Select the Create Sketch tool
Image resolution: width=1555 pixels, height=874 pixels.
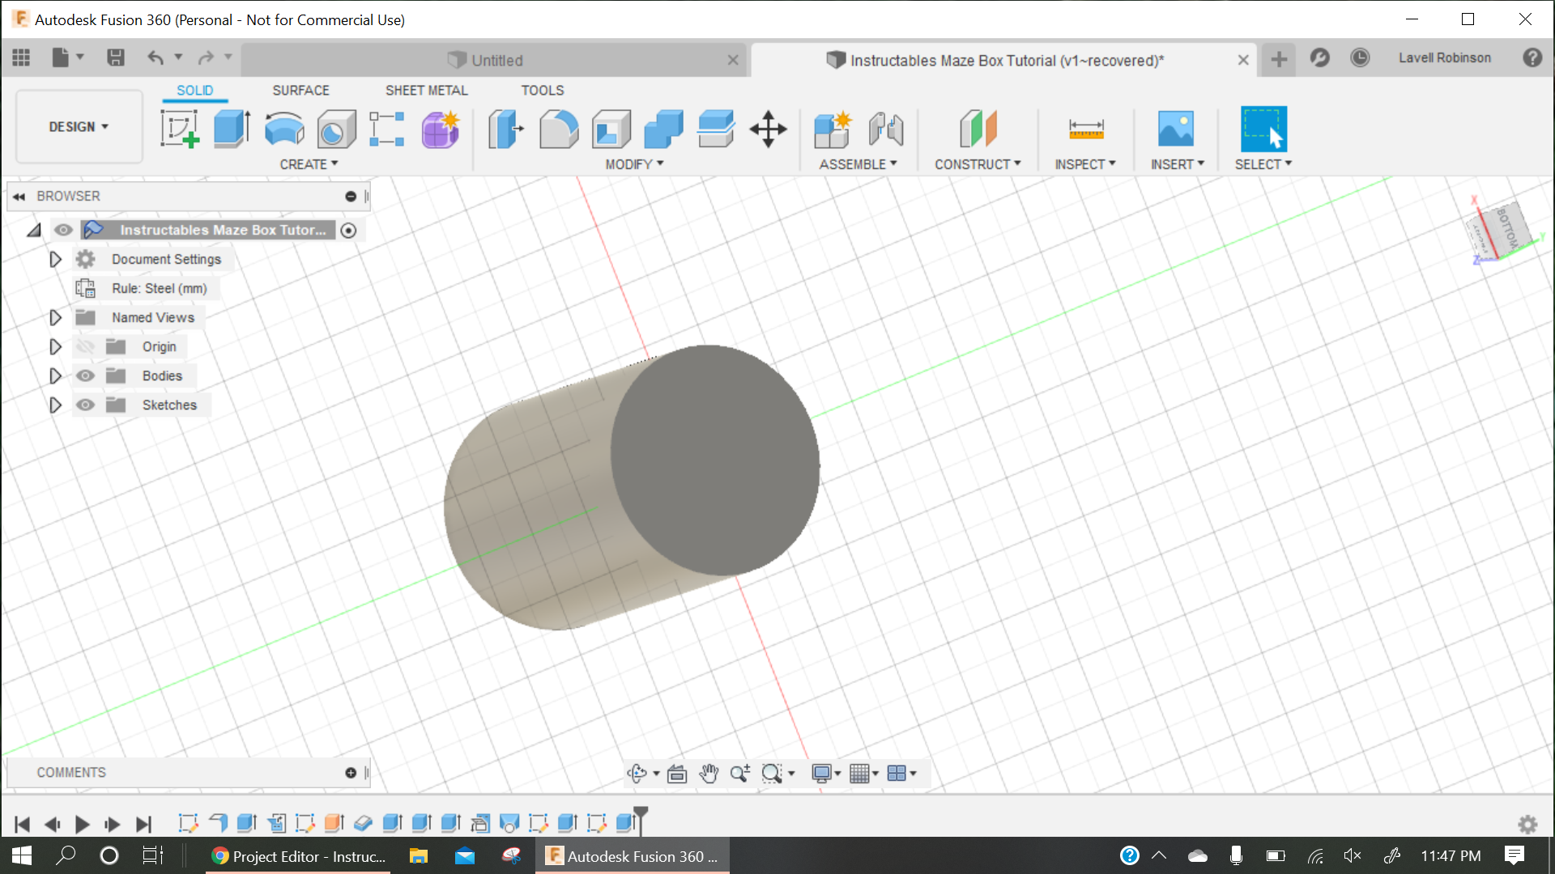[179, 129]
